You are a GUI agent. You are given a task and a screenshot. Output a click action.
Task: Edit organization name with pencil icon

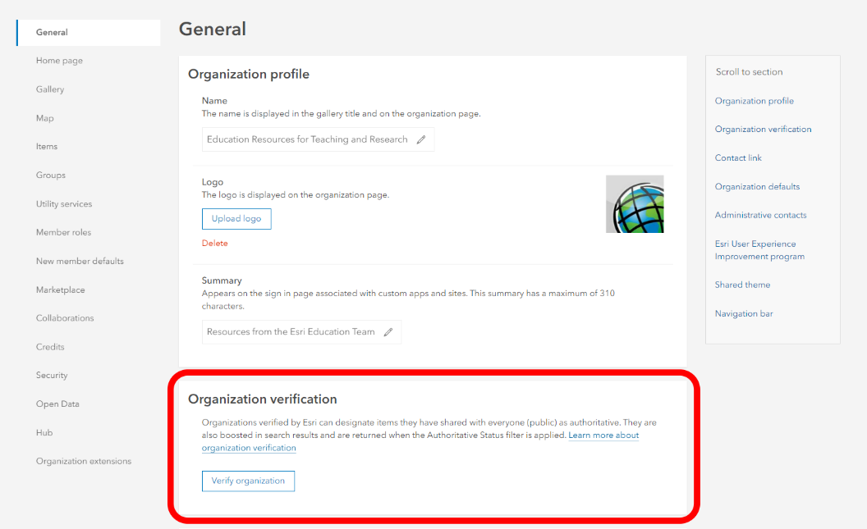(421, 139)
